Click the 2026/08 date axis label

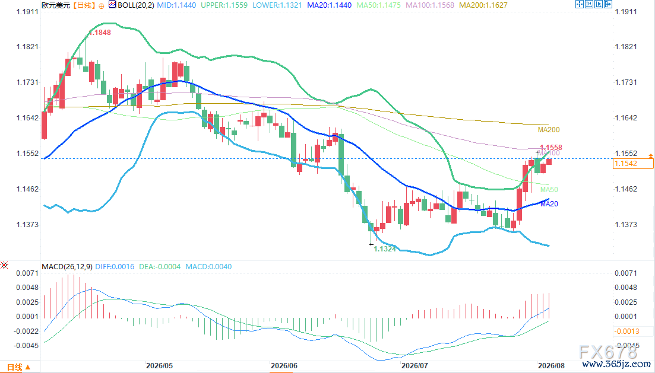click(x=551, y=366)
